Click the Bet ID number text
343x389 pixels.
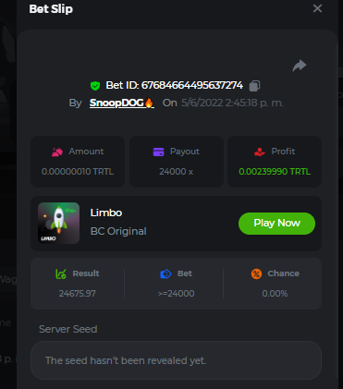pyautogui.click(x=192, y=85)
